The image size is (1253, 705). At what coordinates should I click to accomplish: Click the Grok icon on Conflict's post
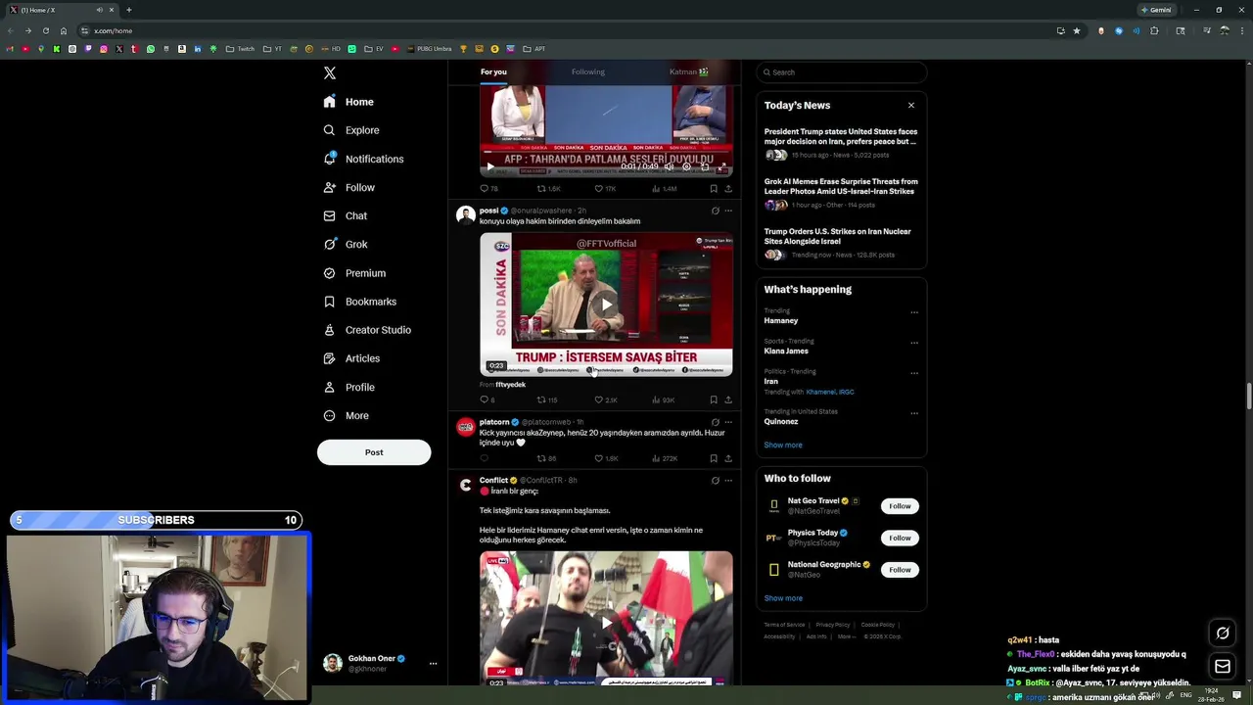[715, 481]
